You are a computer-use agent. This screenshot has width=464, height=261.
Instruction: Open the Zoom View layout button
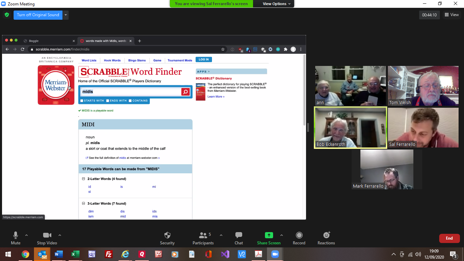(451, 15)
